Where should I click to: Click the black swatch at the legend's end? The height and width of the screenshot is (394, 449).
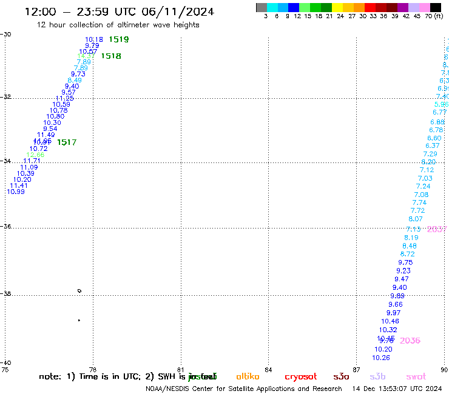pos(436,7)
